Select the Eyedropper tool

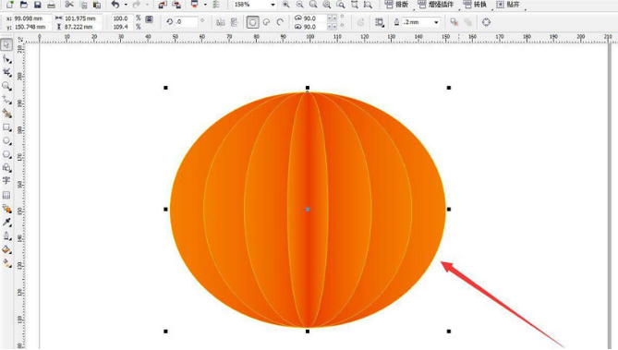6,223
